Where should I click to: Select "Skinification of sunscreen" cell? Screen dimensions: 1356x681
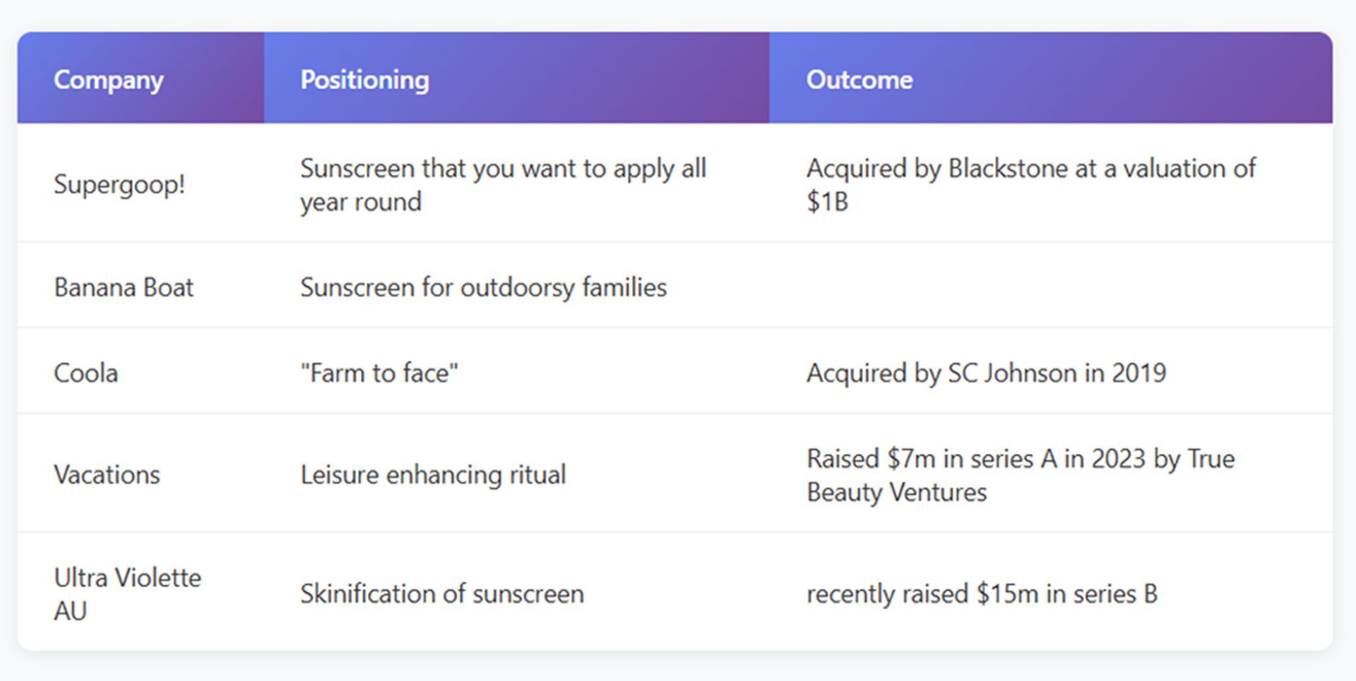[442, 594]
